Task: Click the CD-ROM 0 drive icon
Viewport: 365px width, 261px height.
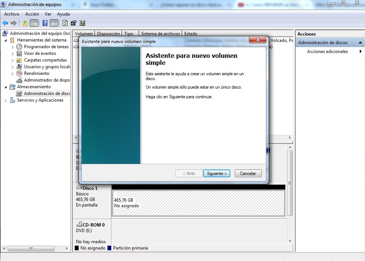Action: 79,224
